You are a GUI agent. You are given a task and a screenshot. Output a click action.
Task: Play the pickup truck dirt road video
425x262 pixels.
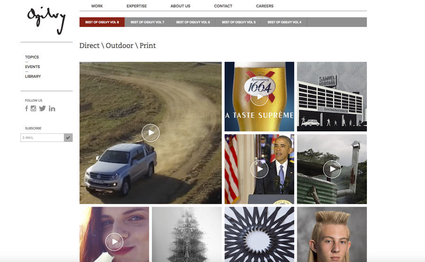[x=151, y=133]
